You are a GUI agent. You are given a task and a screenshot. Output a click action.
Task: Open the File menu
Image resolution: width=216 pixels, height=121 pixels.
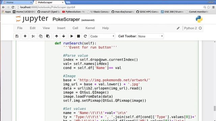[20, 28]
